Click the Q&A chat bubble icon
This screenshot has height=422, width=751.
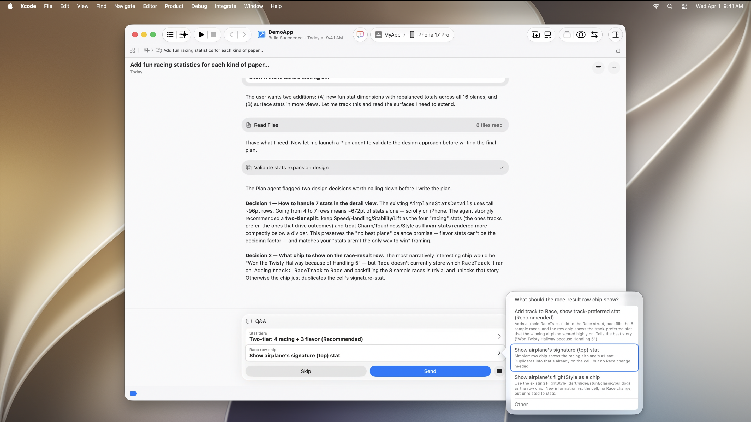click(x=249, y=321)
